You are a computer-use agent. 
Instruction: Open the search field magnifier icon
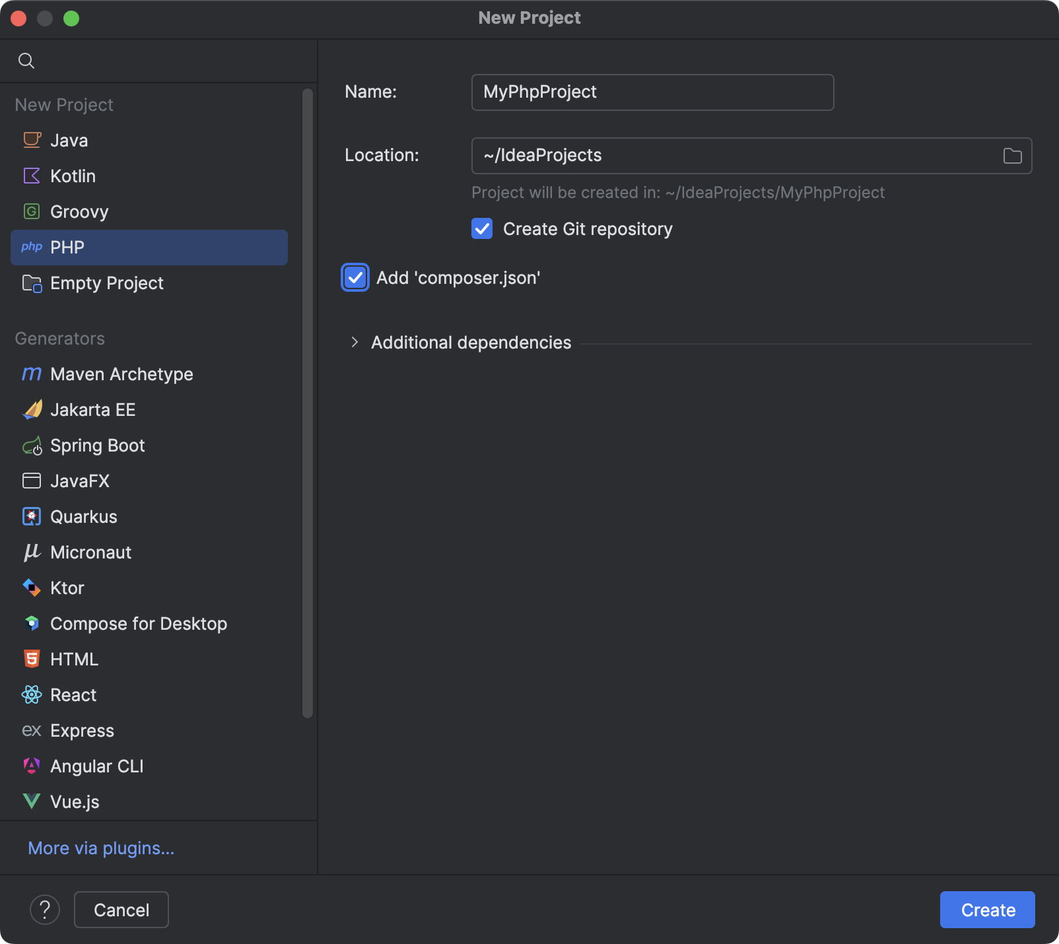coord(26,60)
